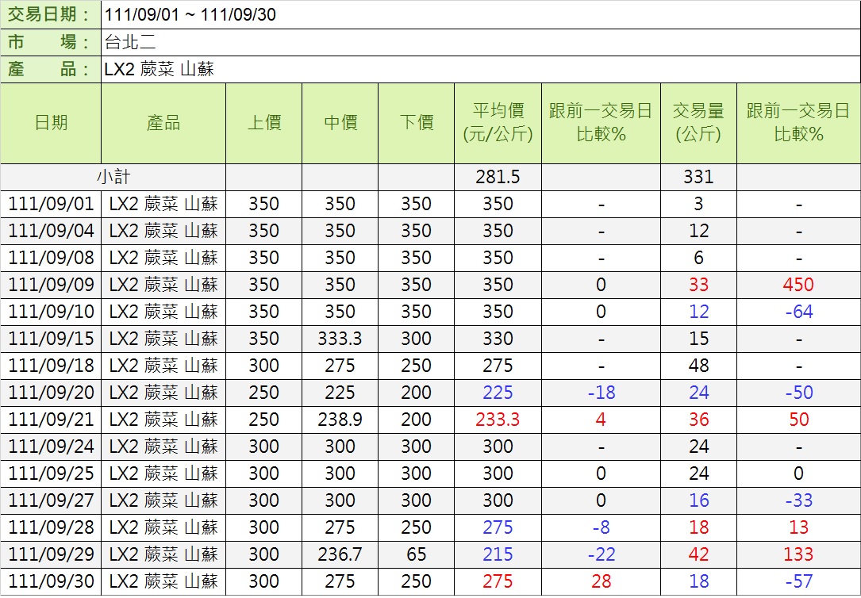Select the 333.3 middle price cell
Viewport: 861px width, 598px height.
pos(340,339)
